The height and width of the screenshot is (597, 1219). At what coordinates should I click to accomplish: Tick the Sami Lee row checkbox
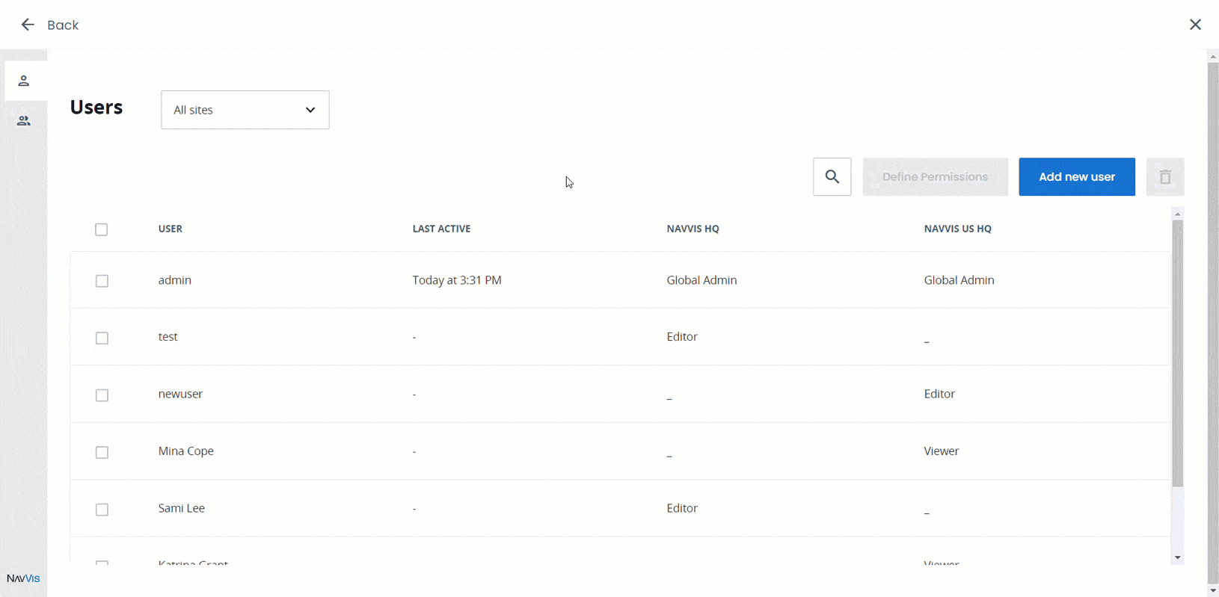pyautogui.click(x=102, y=510)
